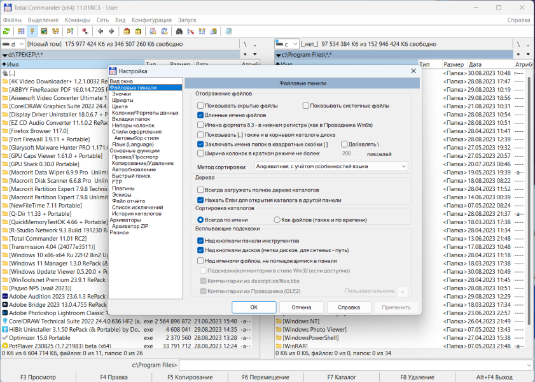Click the 'F5 Копирование' function button
Image resolution: width=535 pixels, height=382 pixels.
[190, 377]
